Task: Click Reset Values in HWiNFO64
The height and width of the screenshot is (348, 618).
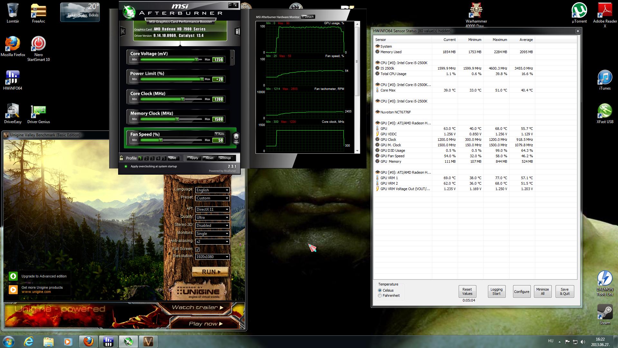Action: click(x=467, y=291)
